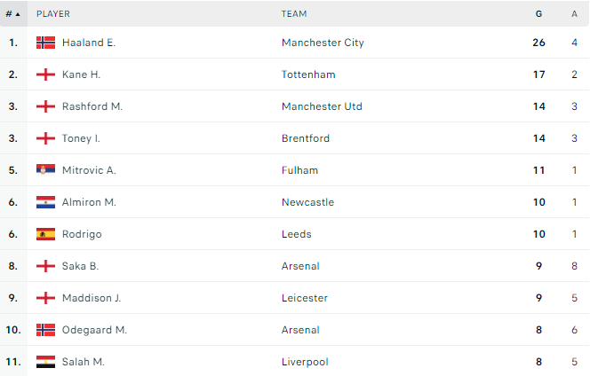Click the PLAYER column header
This screenshot has width=590, height=376.
pyautogui.click(x=53, y=14)
